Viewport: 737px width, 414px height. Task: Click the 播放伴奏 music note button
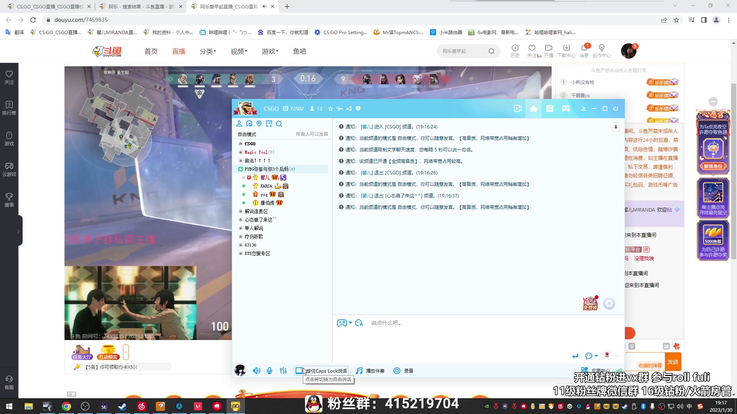coord(370,371)
